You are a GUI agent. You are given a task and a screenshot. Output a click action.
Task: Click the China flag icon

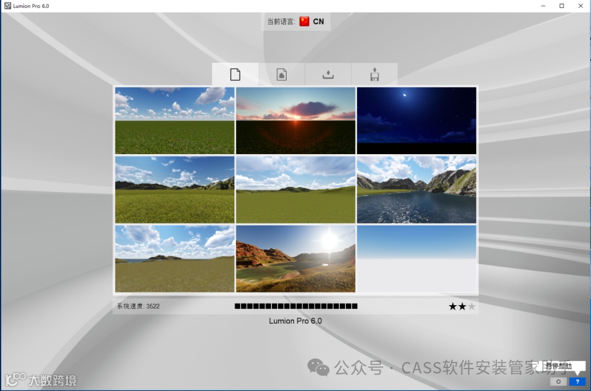click(304, 21)
